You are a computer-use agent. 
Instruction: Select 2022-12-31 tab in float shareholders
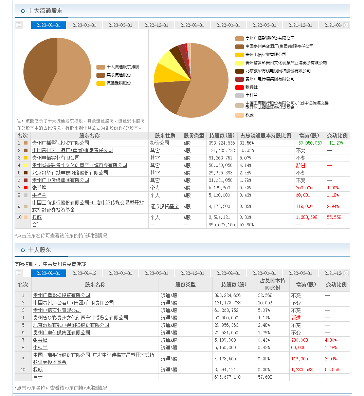click(x=157, y=25)
